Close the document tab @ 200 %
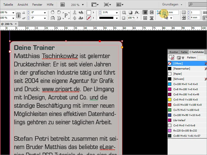Image resolution: width=207 pixels, height=155 pixels. point(16,24)
